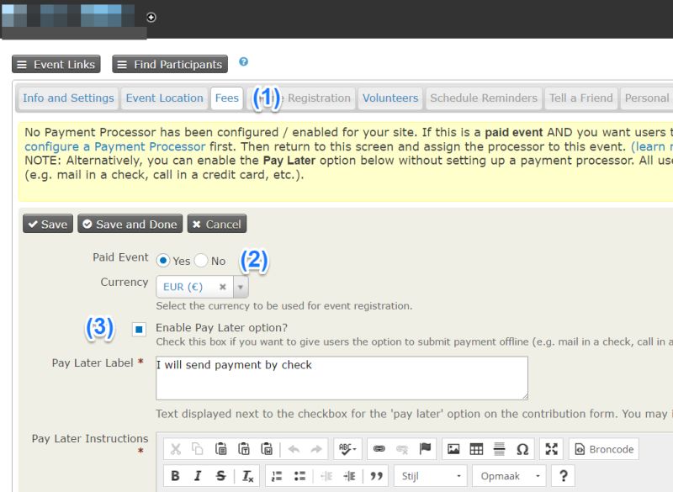Insert a special character
Screen dimensions: 673x492
(521, 449)
